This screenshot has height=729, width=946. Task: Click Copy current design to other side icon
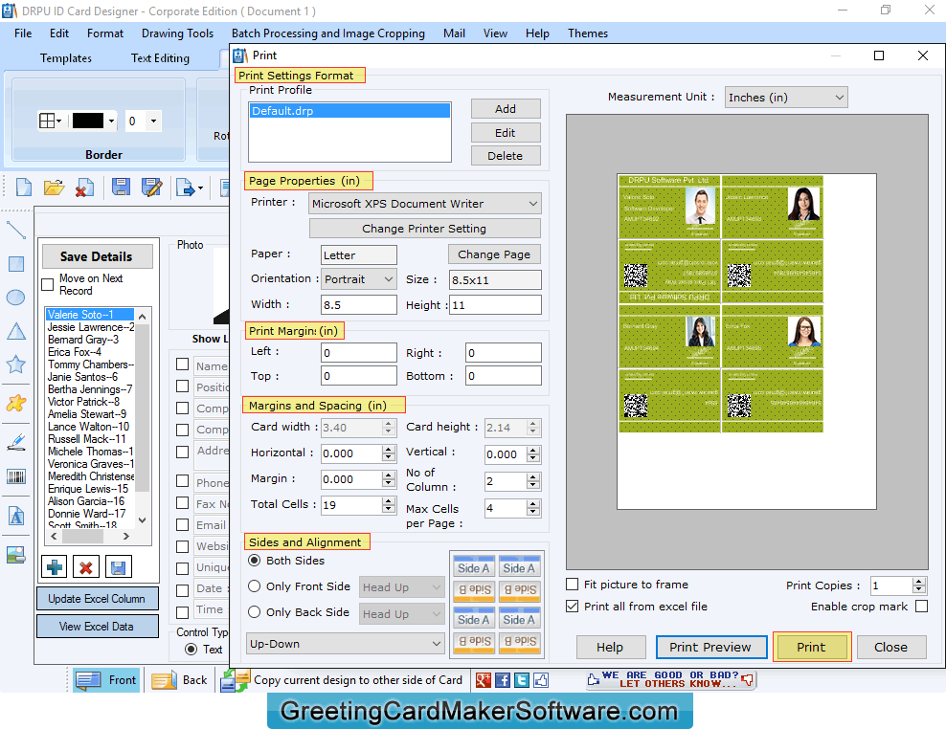(x=235, y=680)
